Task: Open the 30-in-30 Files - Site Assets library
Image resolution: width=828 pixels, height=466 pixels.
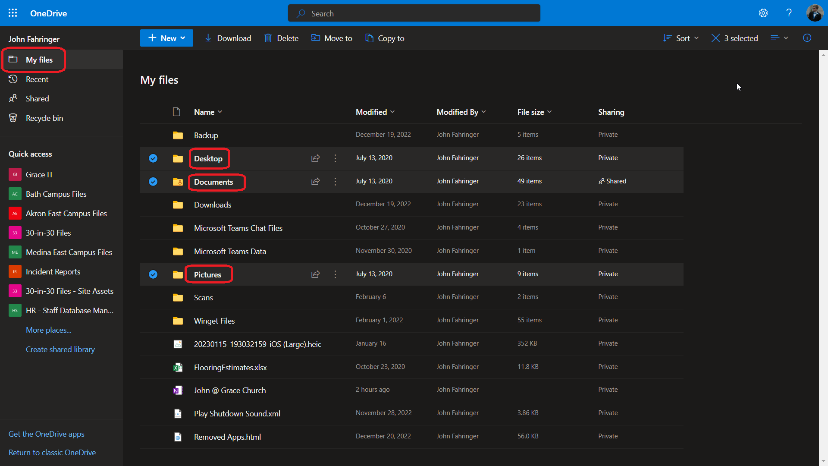Action: [x=61, y=291]
